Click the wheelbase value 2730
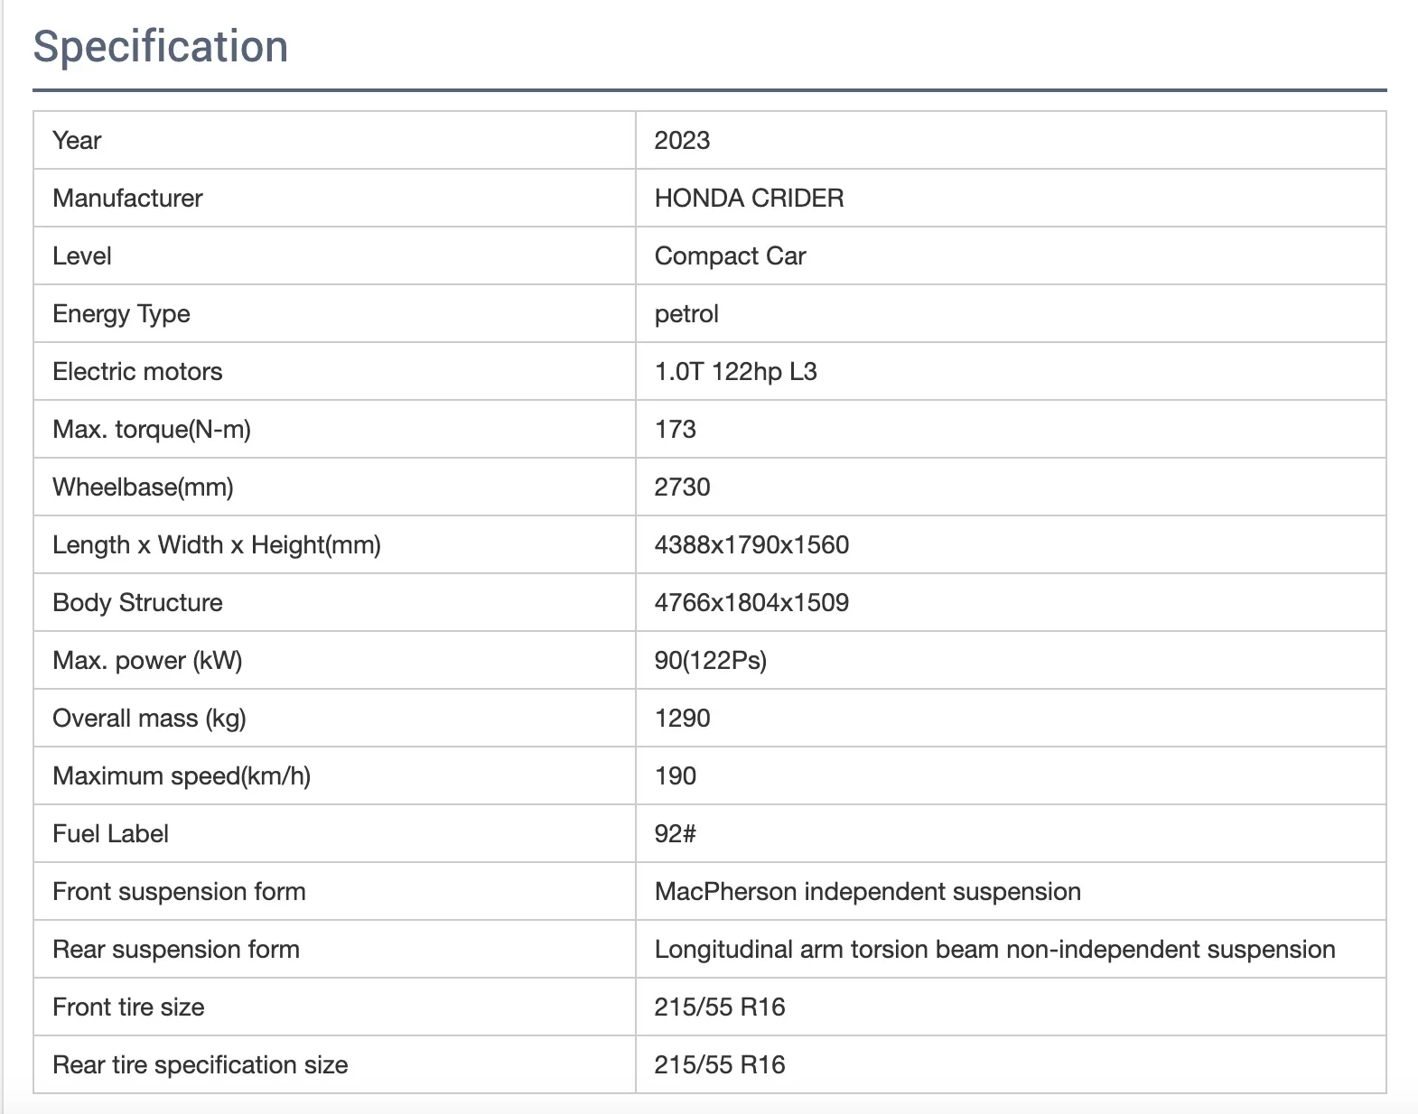Screen dimensions: 1418x1114 (682, 487)
